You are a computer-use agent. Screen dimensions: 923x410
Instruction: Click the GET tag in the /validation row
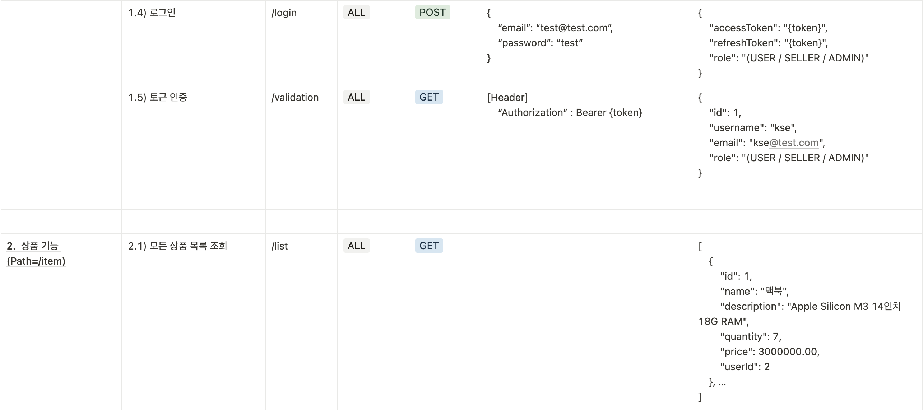point(429,97)
